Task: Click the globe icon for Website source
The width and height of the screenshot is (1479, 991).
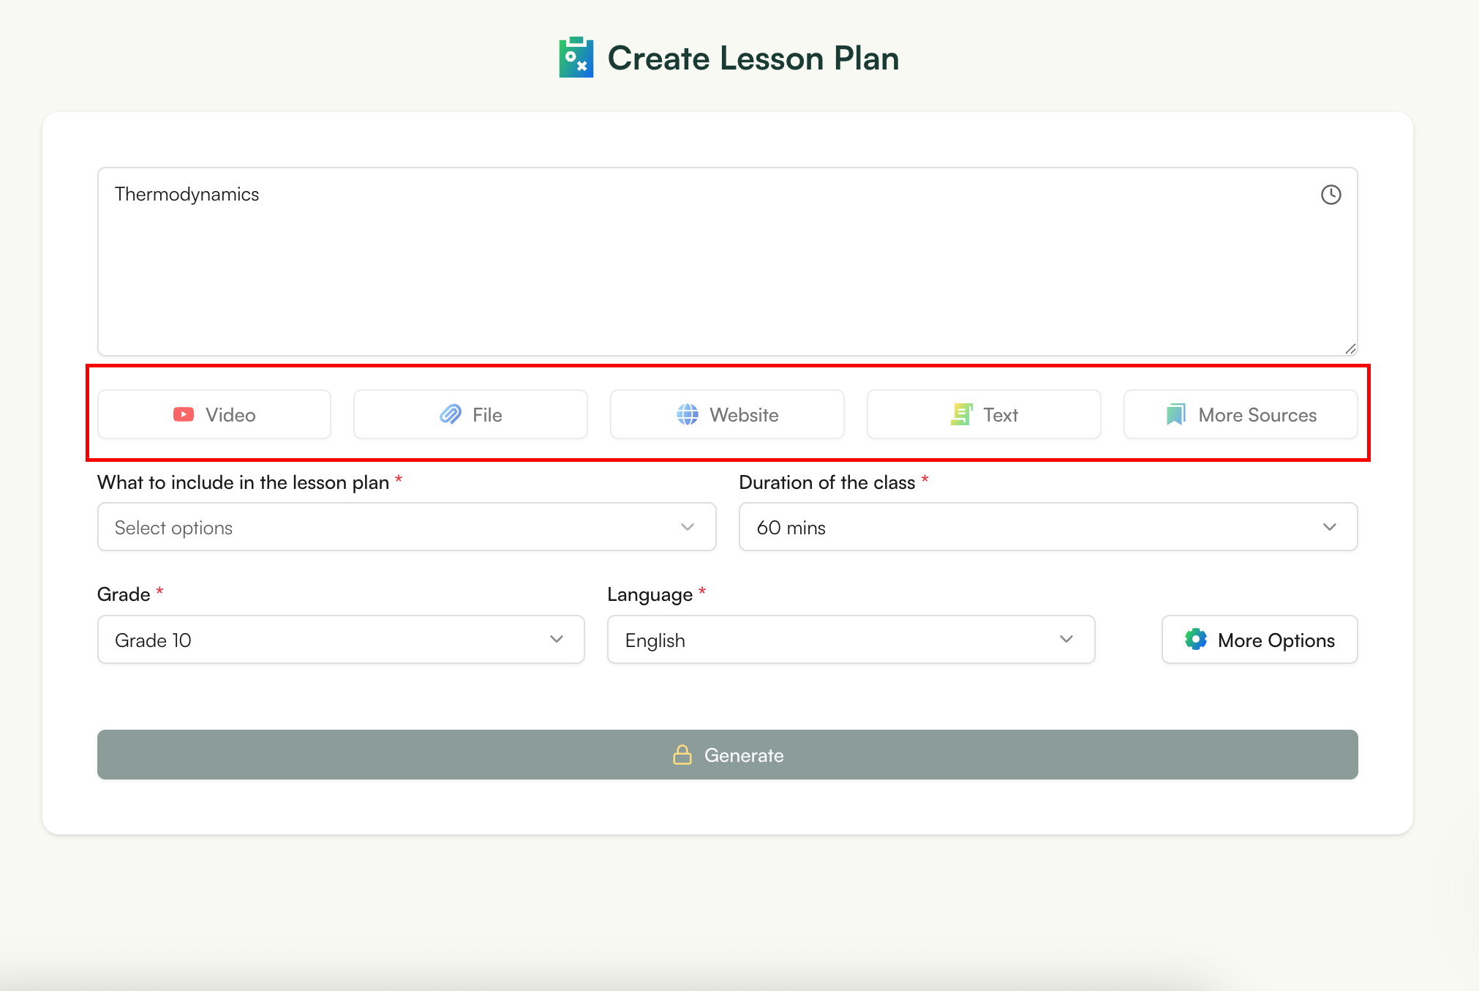Action: click(686, 414)
